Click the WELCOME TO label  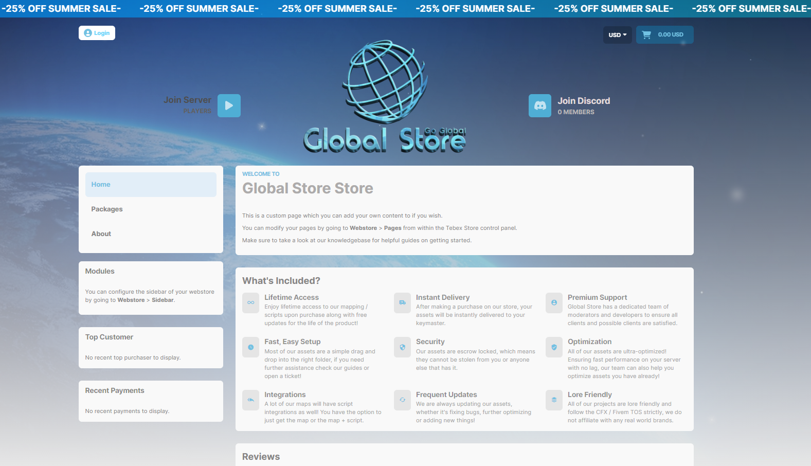coord(261,174)
